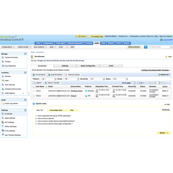Open the Group filter dropdown

tap(71, 79)
